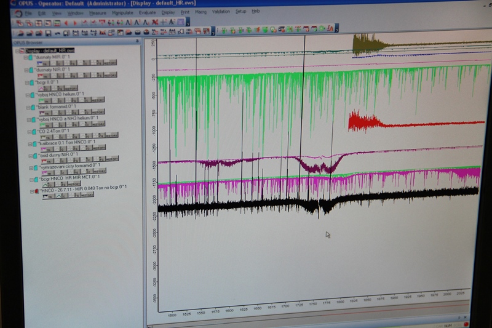Click TR block of 'vyboj HNCO a NH3 helium.0'
Image resolution: width=492 pixels, height=328 pixels.
coord(46,126)
